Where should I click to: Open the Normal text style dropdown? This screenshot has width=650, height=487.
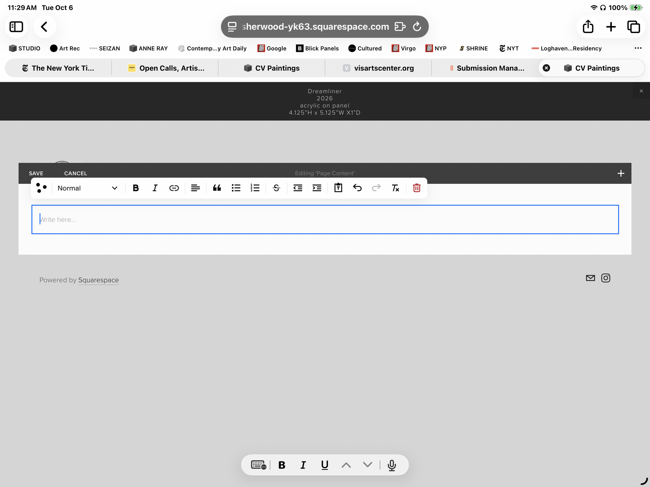pyautogui.click(x=88, y=188)
